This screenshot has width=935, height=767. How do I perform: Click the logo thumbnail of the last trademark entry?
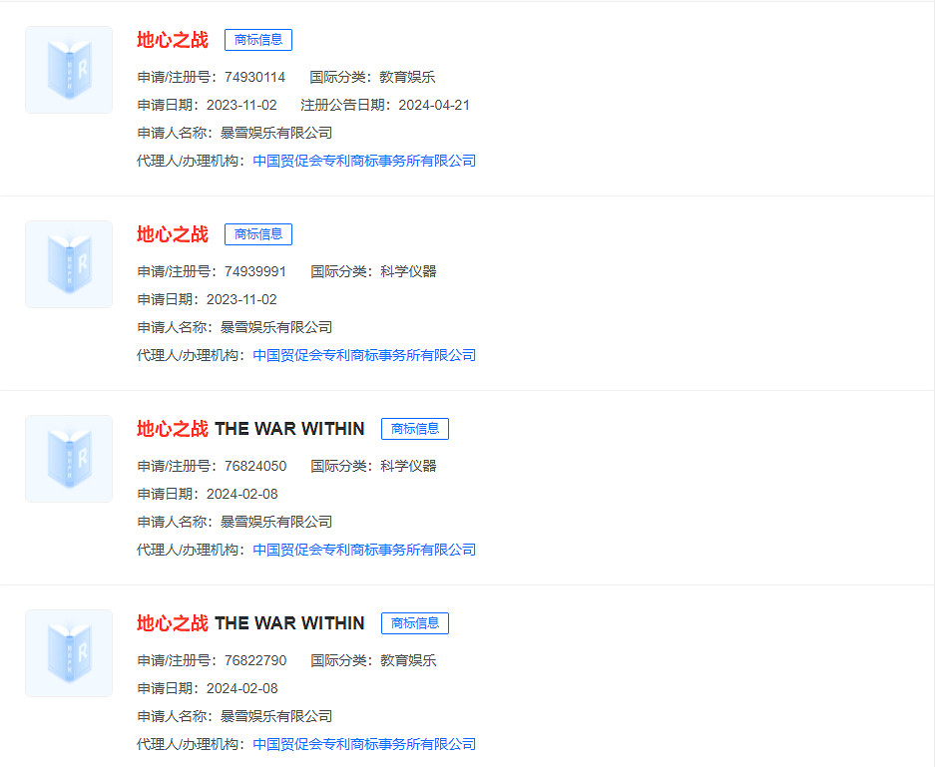tap(68, 652)
